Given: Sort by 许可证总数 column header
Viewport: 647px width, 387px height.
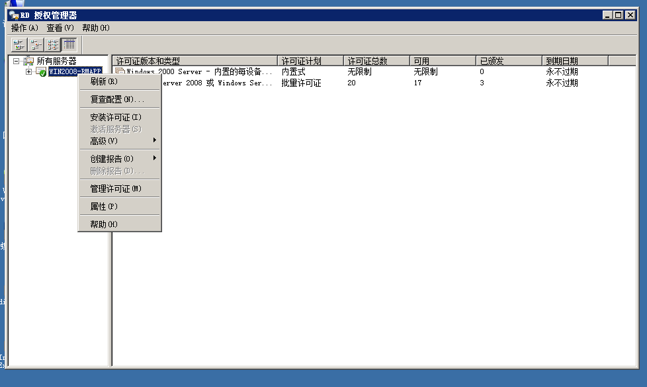Looking at the screenshot, I should [x=376, y=61].
